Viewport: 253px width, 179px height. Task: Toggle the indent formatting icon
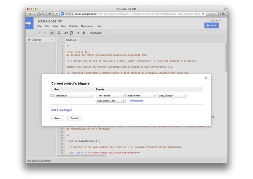point(52,33)
